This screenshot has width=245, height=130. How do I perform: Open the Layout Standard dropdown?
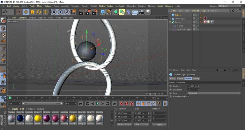pyautogui.click(x=229, y=6)
